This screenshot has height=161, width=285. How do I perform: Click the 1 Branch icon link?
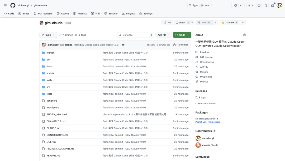tap(60, 35)
